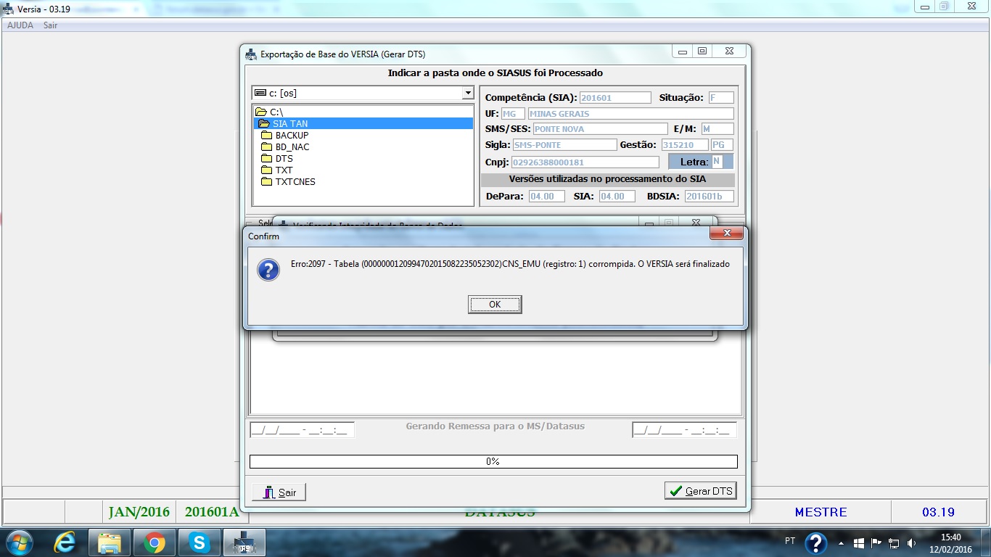
Task: Open Internet Explorer from the taskbar
Action: 65,542
